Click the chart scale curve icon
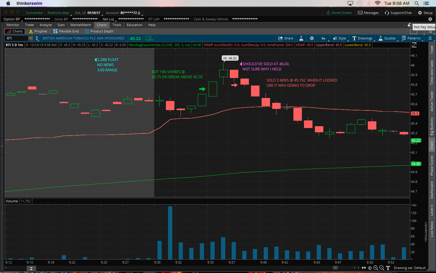The image size is (436, 273). (x=414, y=45)
